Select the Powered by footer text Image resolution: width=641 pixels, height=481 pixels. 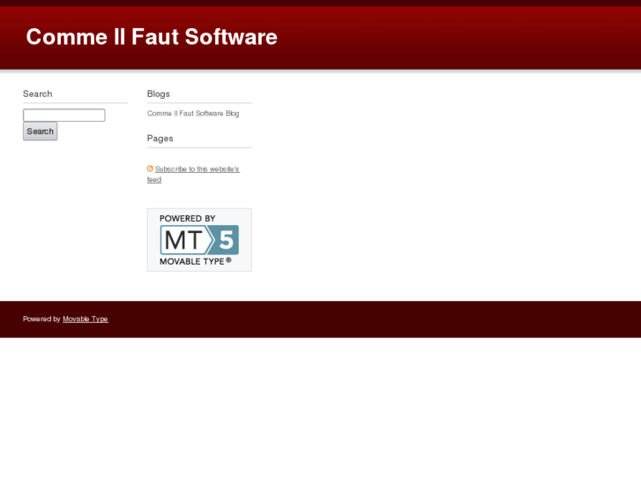pyautogui.click(x=41, y=319)
